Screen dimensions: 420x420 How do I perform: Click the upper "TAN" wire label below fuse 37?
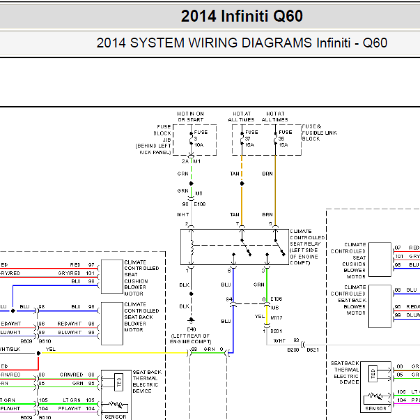click(235, 174)
